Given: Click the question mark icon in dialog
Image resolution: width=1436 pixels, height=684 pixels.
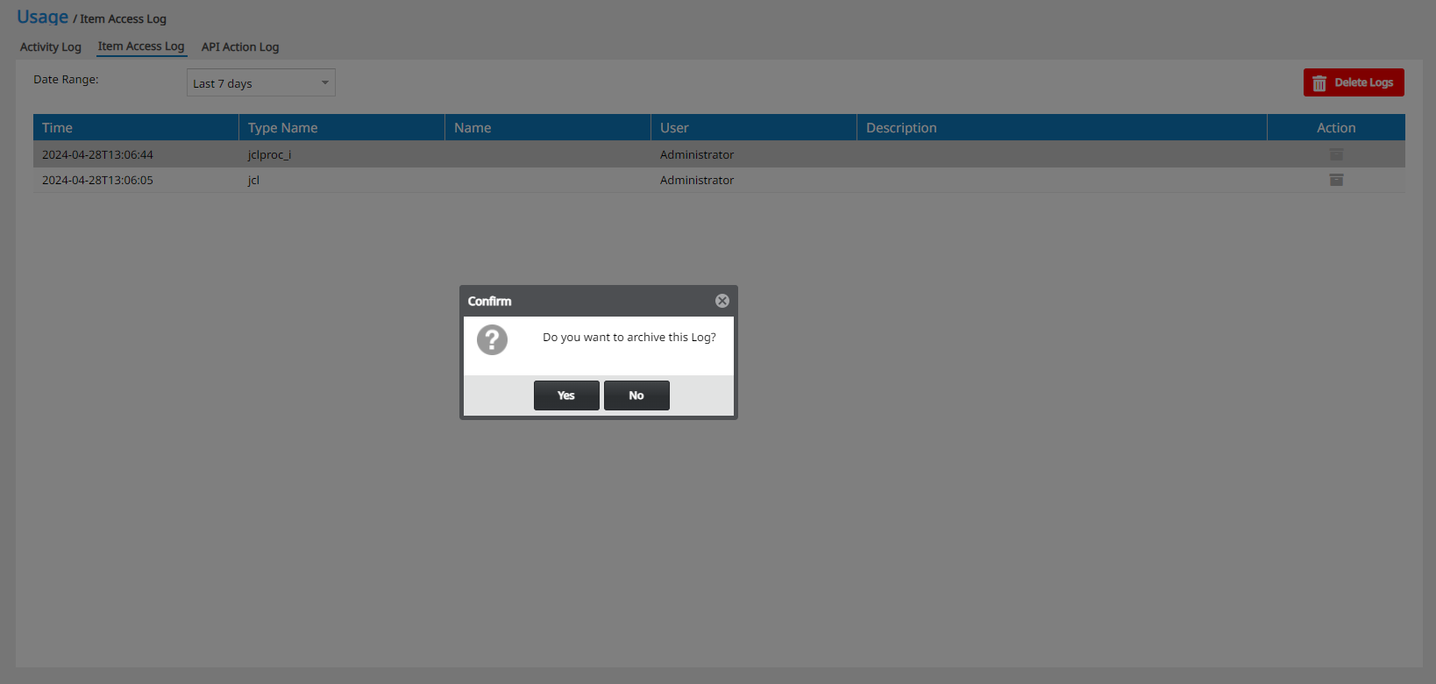Looking at the screenshot, I should pyautogui.click(x=492, y=339).
